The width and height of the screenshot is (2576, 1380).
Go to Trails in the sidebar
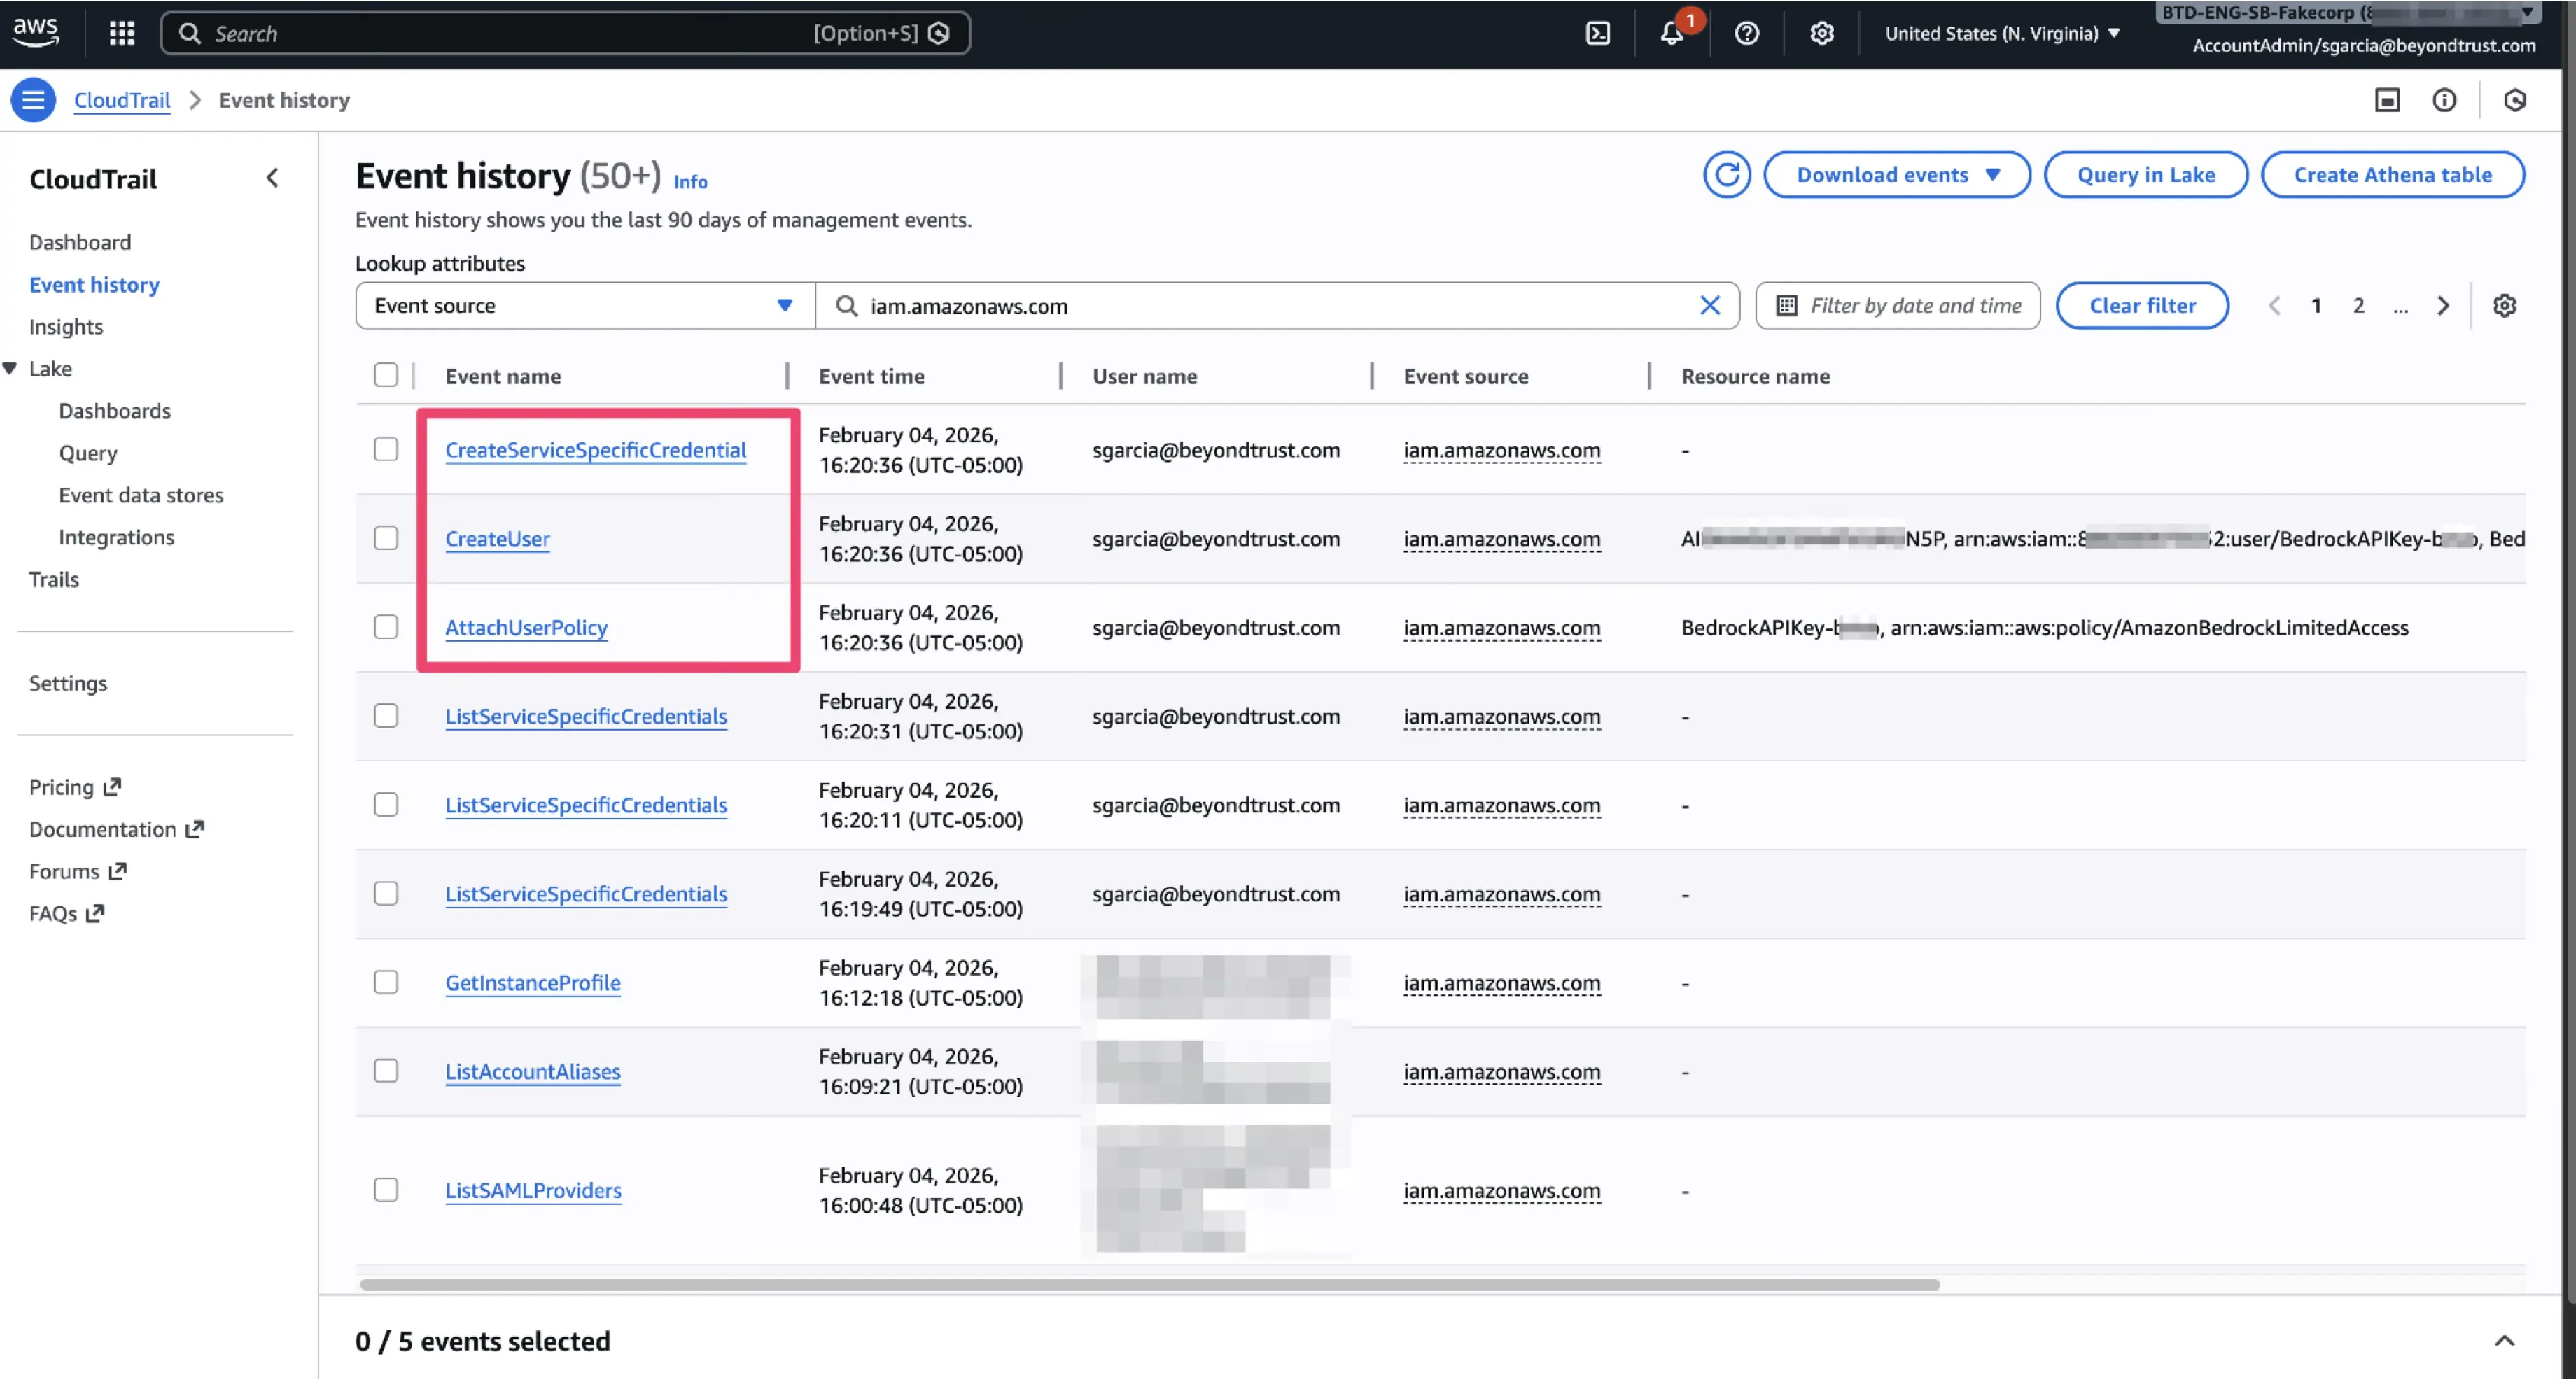(x=54, y=580)
